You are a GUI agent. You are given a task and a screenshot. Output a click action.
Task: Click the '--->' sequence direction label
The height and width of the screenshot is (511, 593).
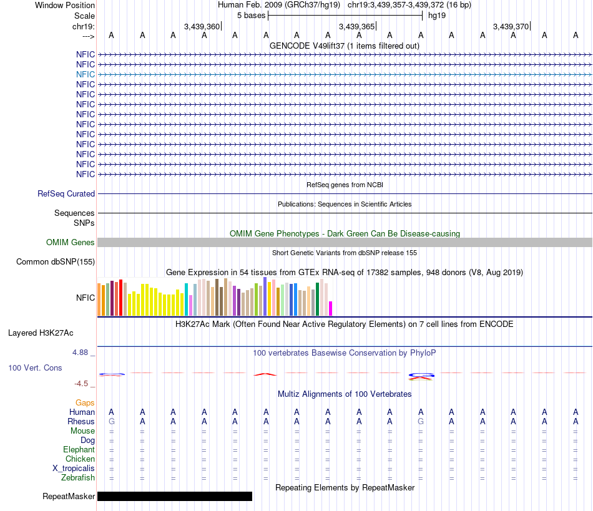(x=88, y=36)
